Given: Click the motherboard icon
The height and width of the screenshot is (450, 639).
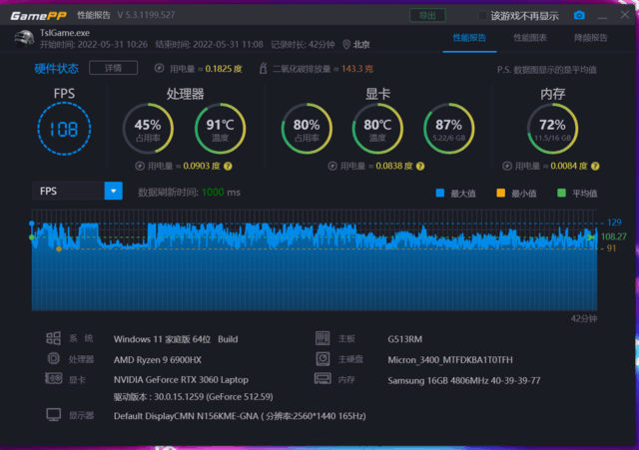Looking at the screenshot, I should click(322, 338).
